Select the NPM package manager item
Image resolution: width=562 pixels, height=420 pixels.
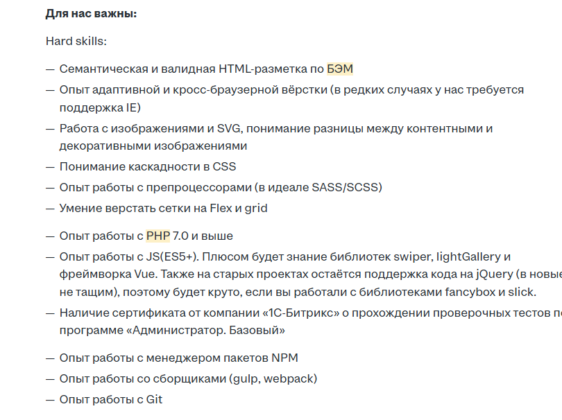[179, 358]
